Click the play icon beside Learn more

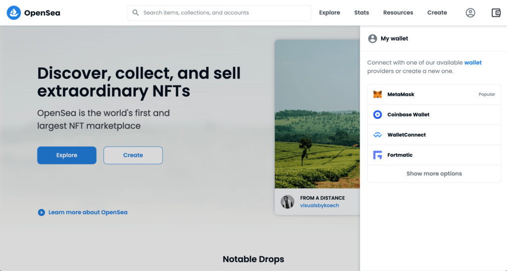click(42, 213)
